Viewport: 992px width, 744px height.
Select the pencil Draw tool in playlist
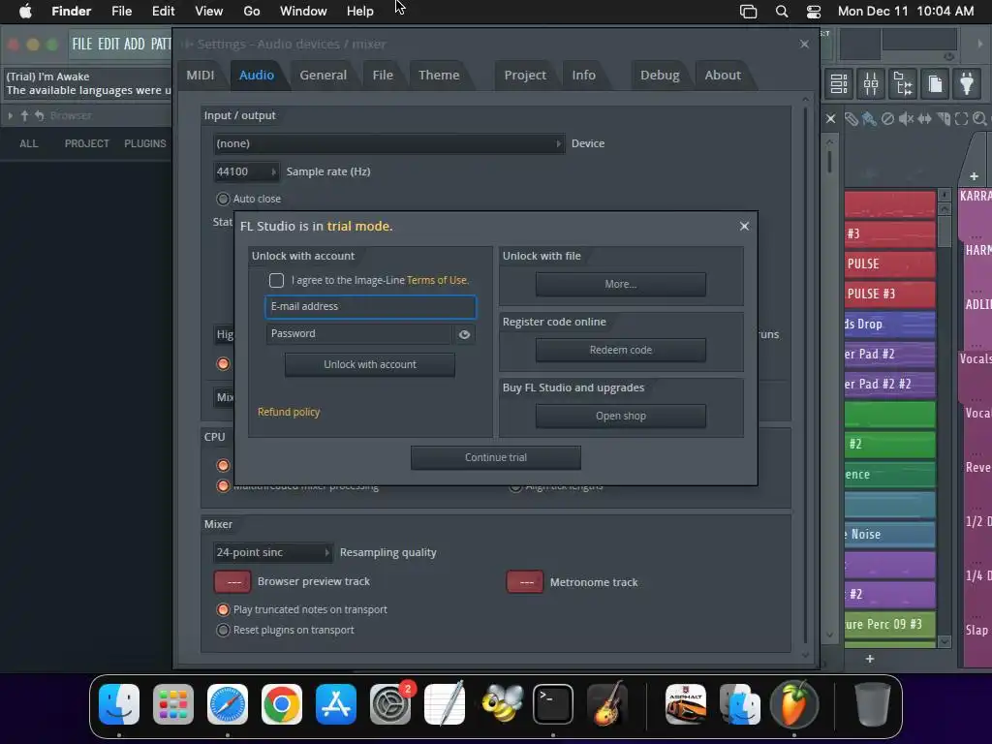tap(852, 119)
